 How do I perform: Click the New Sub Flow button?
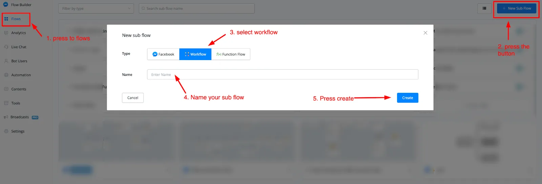[x=517, y=8]
